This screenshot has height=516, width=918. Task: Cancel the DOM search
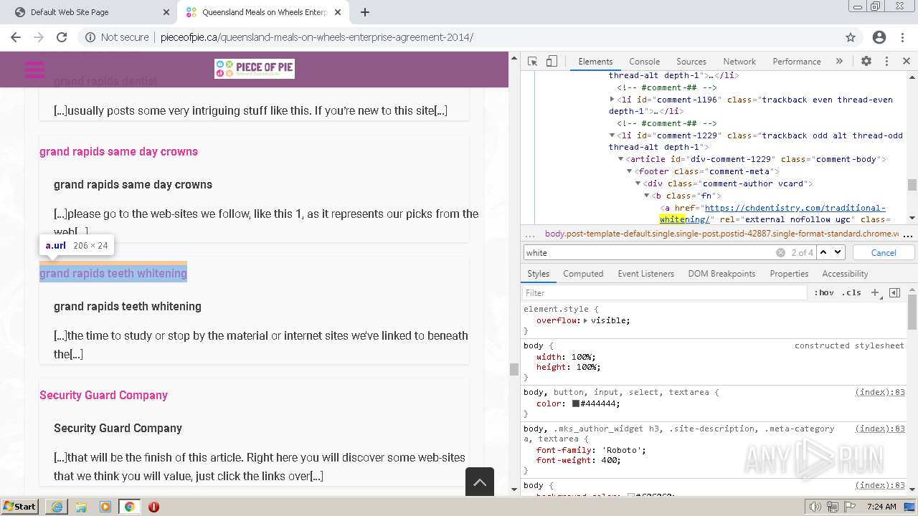click(x=884, y=252)
